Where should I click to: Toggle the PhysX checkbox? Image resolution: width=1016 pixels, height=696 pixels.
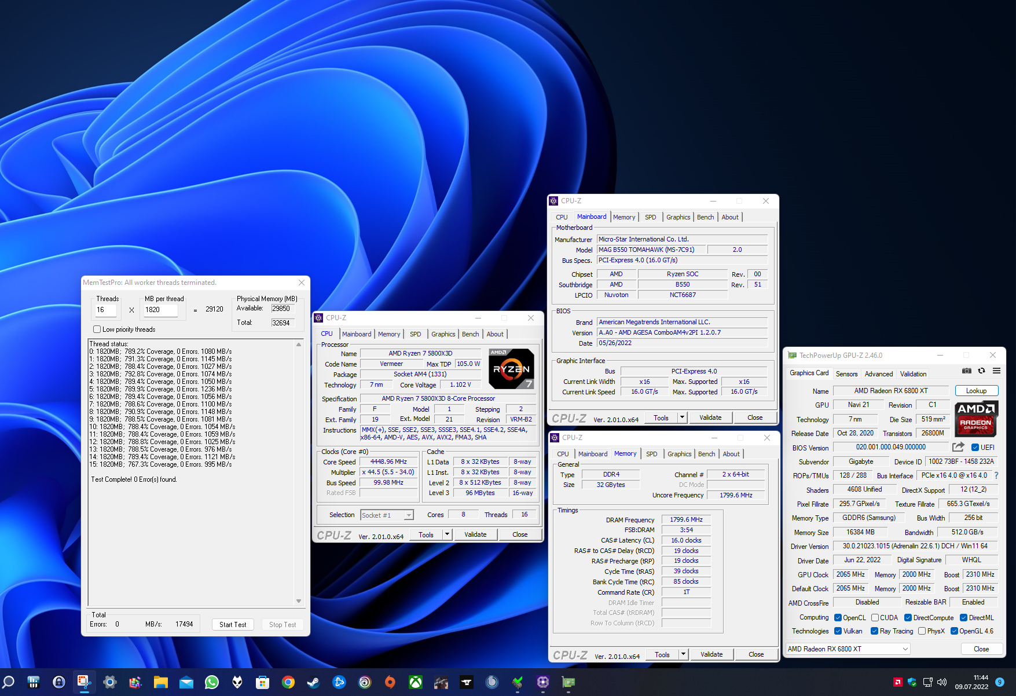[922, 631]
